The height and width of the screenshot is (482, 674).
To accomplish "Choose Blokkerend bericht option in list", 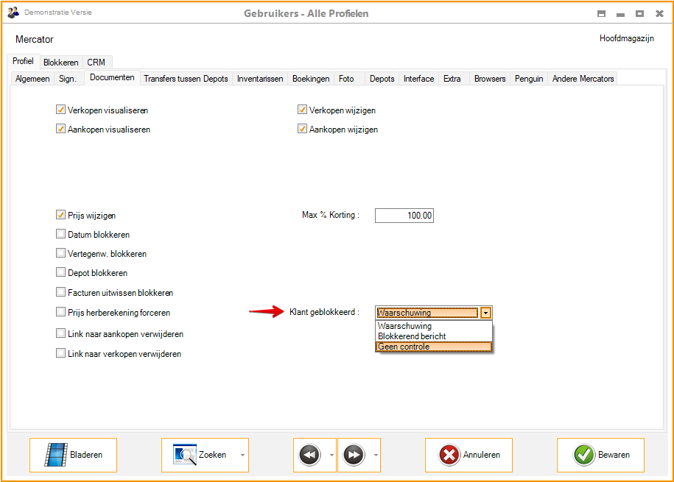I will (x=433, y=336).
